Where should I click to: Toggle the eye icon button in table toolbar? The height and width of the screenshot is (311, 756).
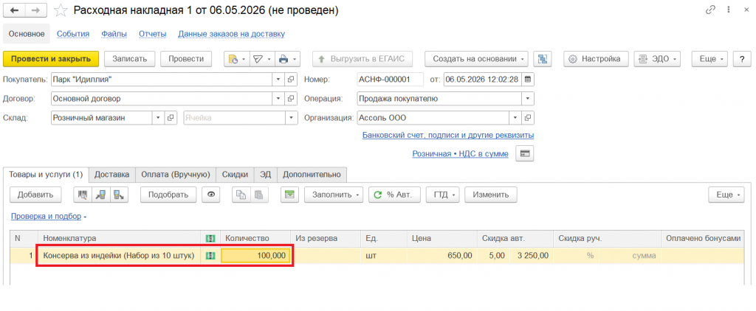click(x=210, y=195)
